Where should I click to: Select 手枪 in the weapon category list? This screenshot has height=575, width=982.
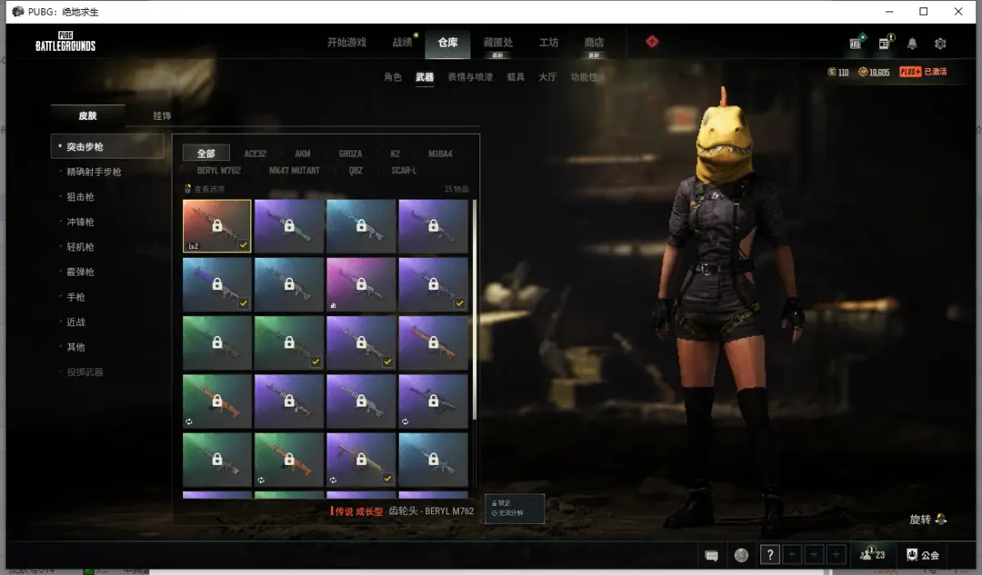[x=75, y=296]
